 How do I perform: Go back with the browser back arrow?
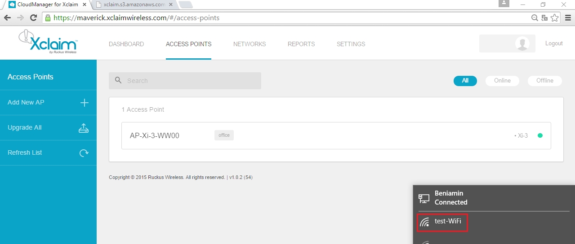pyautogui.click(x=8, y=18)
